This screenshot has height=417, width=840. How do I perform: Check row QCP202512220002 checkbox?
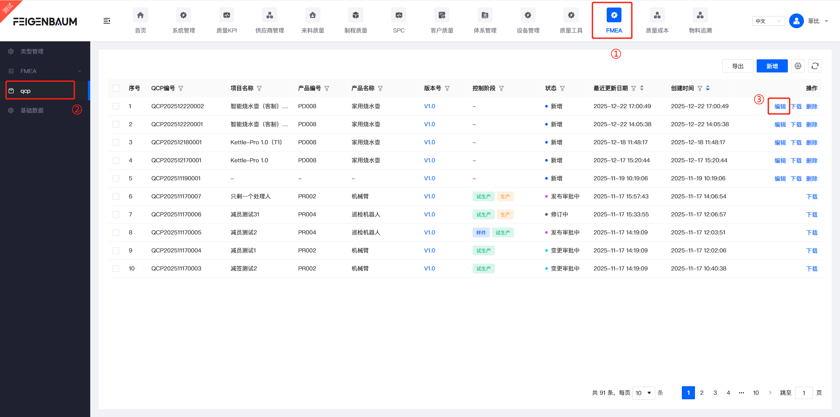116,106
